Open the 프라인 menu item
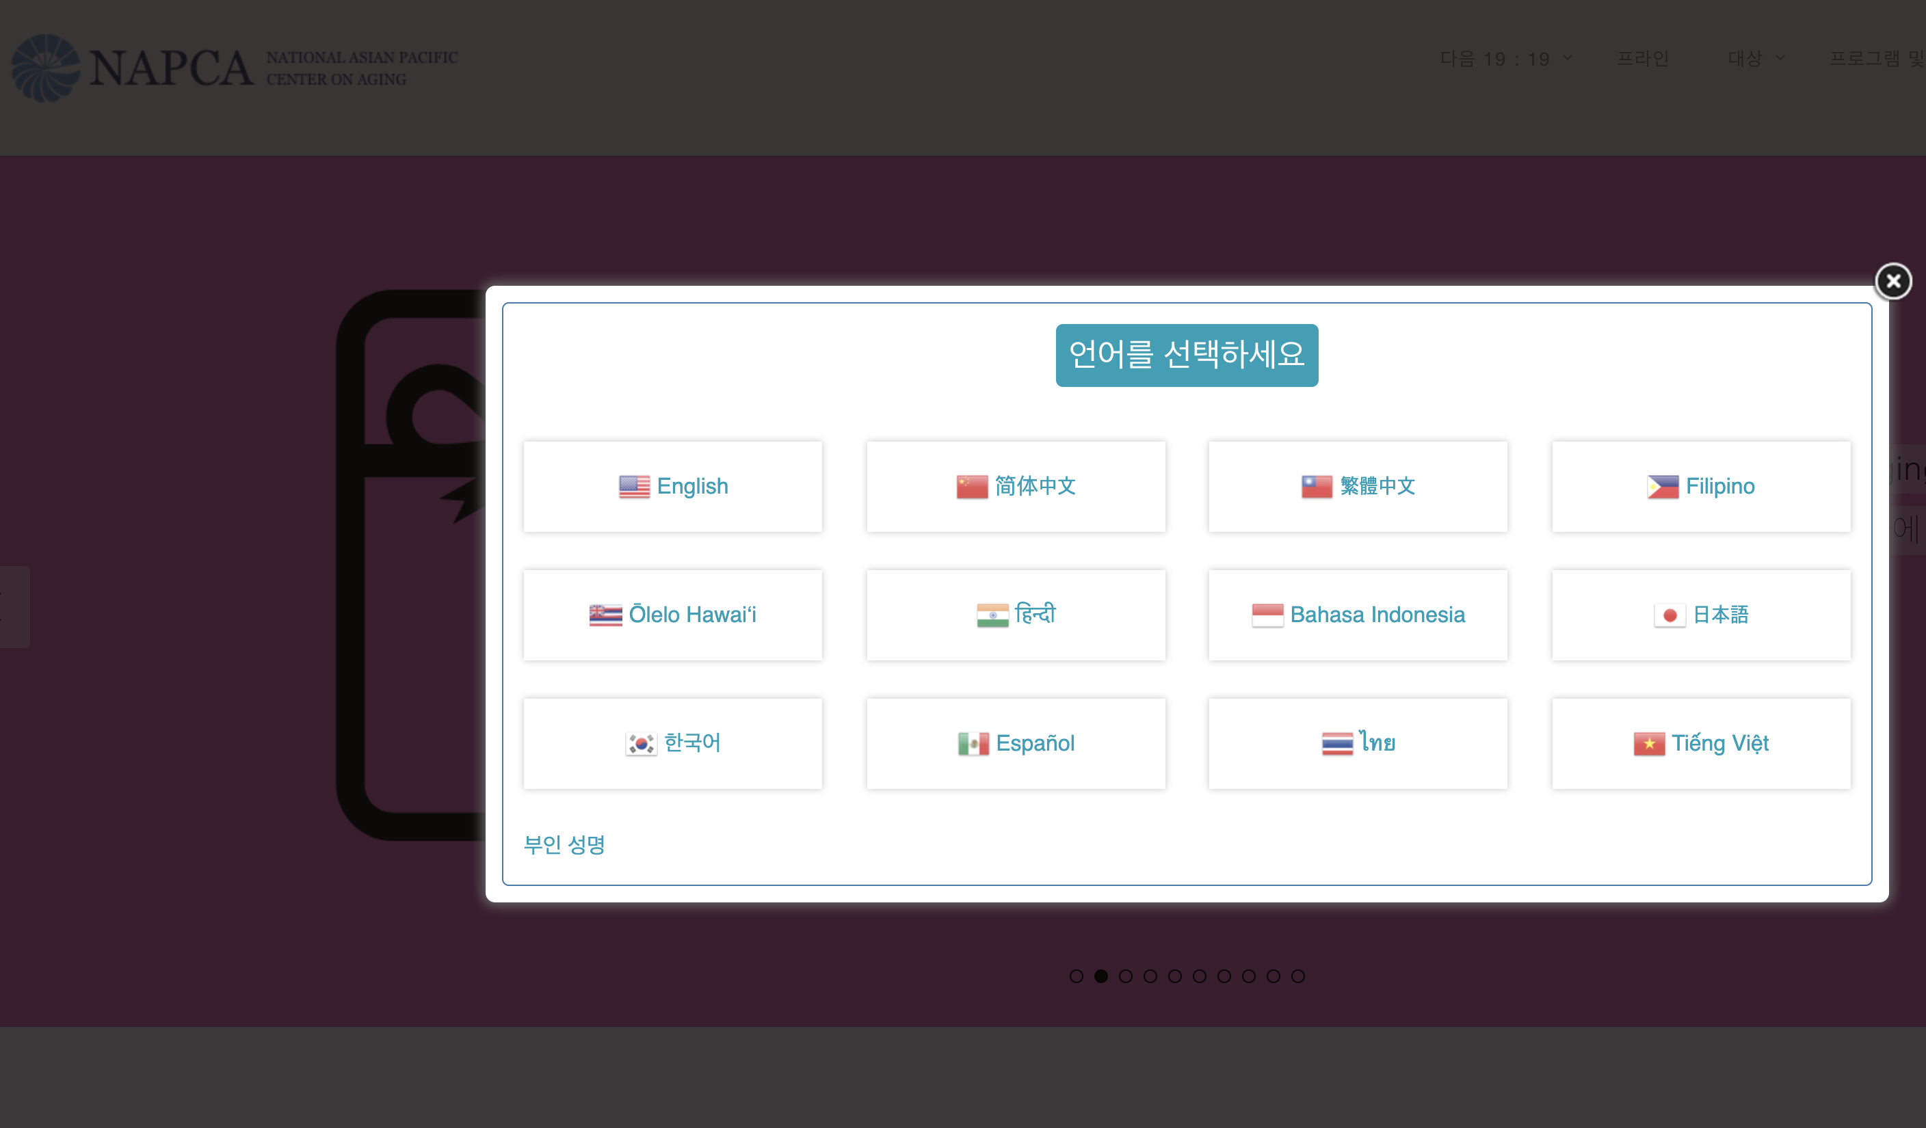1926x1128 pixels. point(1642,59)
